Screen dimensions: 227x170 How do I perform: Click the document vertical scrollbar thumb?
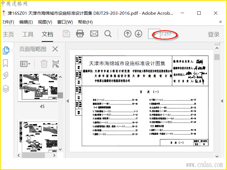point(217,57)
